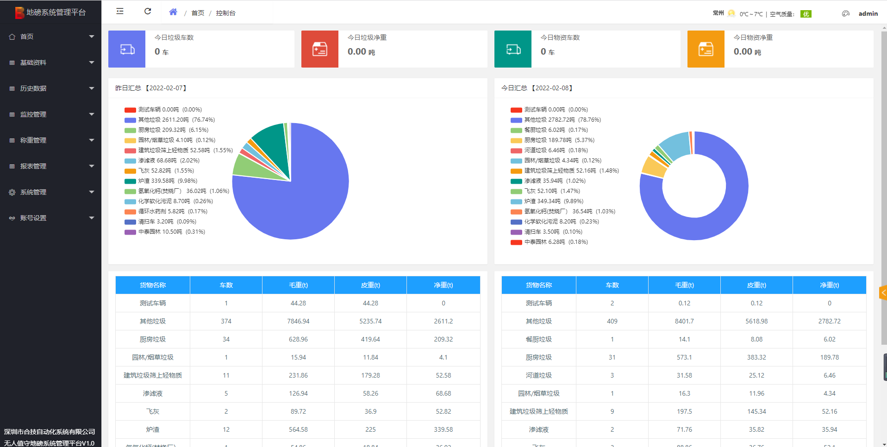
Task: Click the purple 中泰园林 10.50吨 legend swatch
Action: pos(130,232)
